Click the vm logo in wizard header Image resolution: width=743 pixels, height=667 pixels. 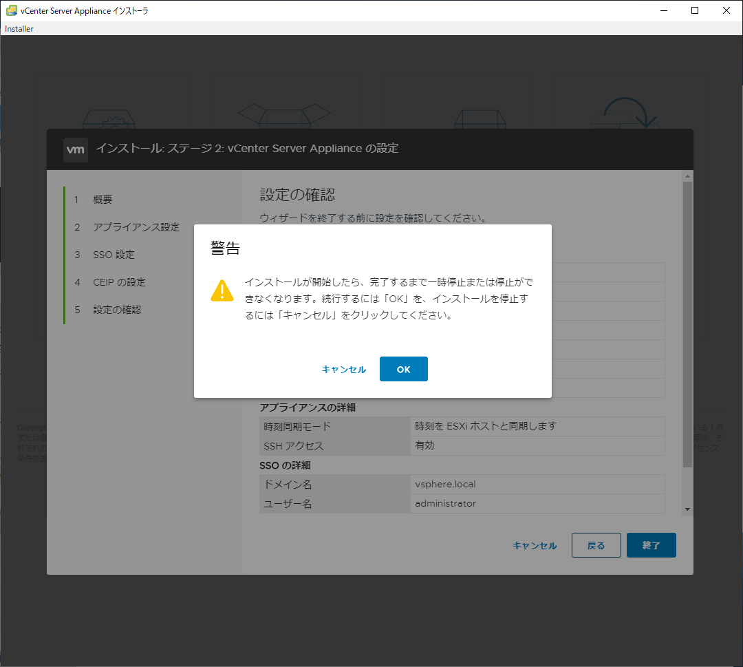(x=76, y=149)
